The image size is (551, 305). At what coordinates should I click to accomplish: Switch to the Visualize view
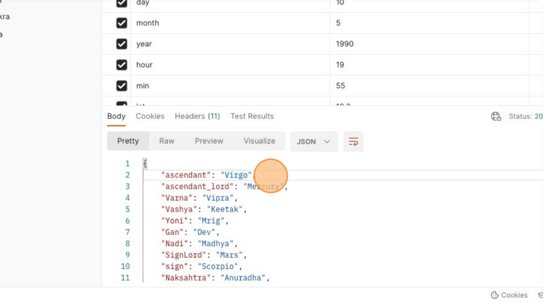pyautogui.click(x=259, y=141)
